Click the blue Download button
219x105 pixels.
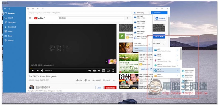pyautogui.click(x=159, y=13)
